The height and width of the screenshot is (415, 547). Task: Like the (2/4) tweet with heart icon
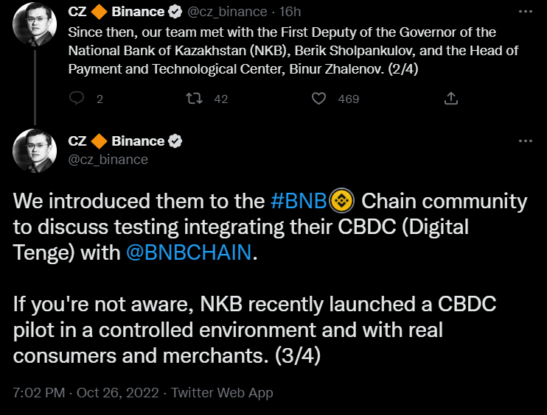[318, 99]
